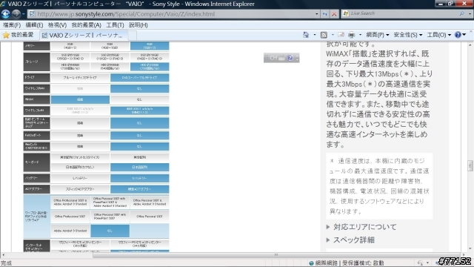Select the ブルーレイ drive option cell
Screen dimensions: 474x267
point(80,78)
